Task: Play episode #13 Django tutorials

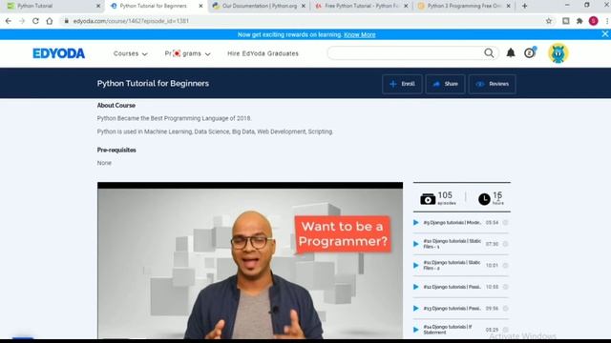Action: (415, 308)
